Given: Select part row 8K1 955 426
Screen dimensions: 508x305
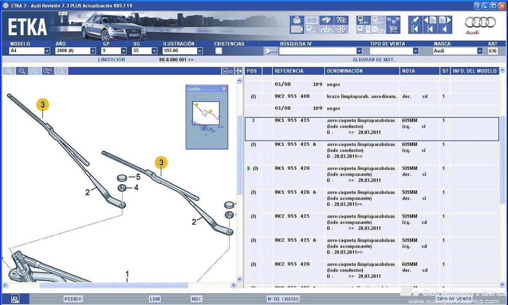Looking at the screenshot, I should point(372,176).
